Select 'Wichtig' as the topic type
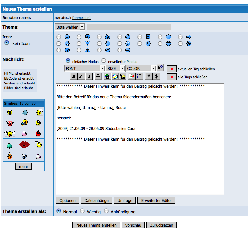 [x=82, y=211]
